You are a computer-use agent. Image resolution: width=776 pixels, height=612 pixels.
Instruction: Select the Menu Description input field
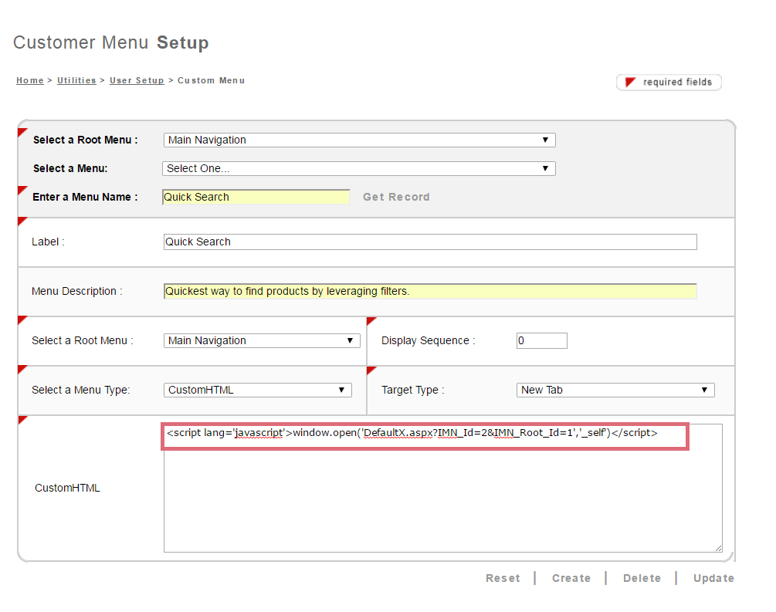tap(430, 291)
